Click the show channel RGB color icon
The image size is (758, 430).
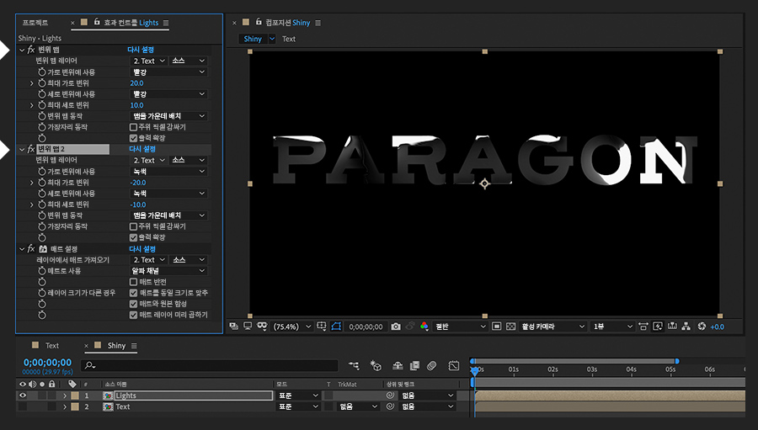[424, 326]
